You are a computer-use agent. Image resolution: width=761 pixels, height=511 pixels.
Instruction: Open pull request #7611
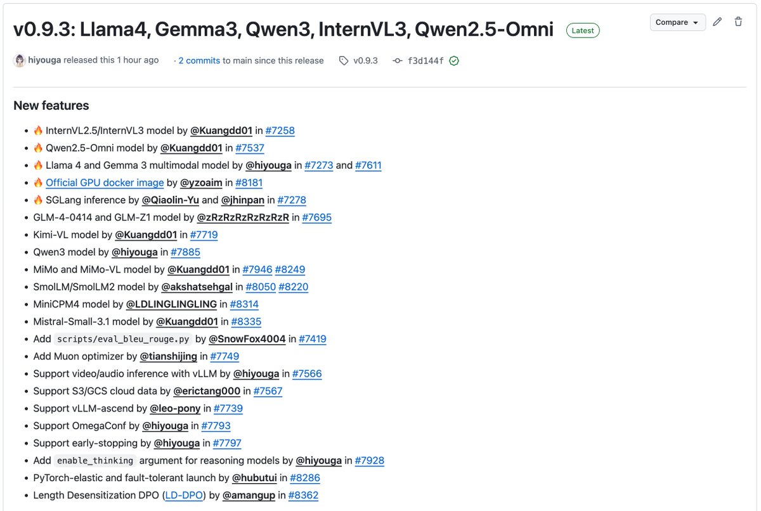[x=368, y=165]
